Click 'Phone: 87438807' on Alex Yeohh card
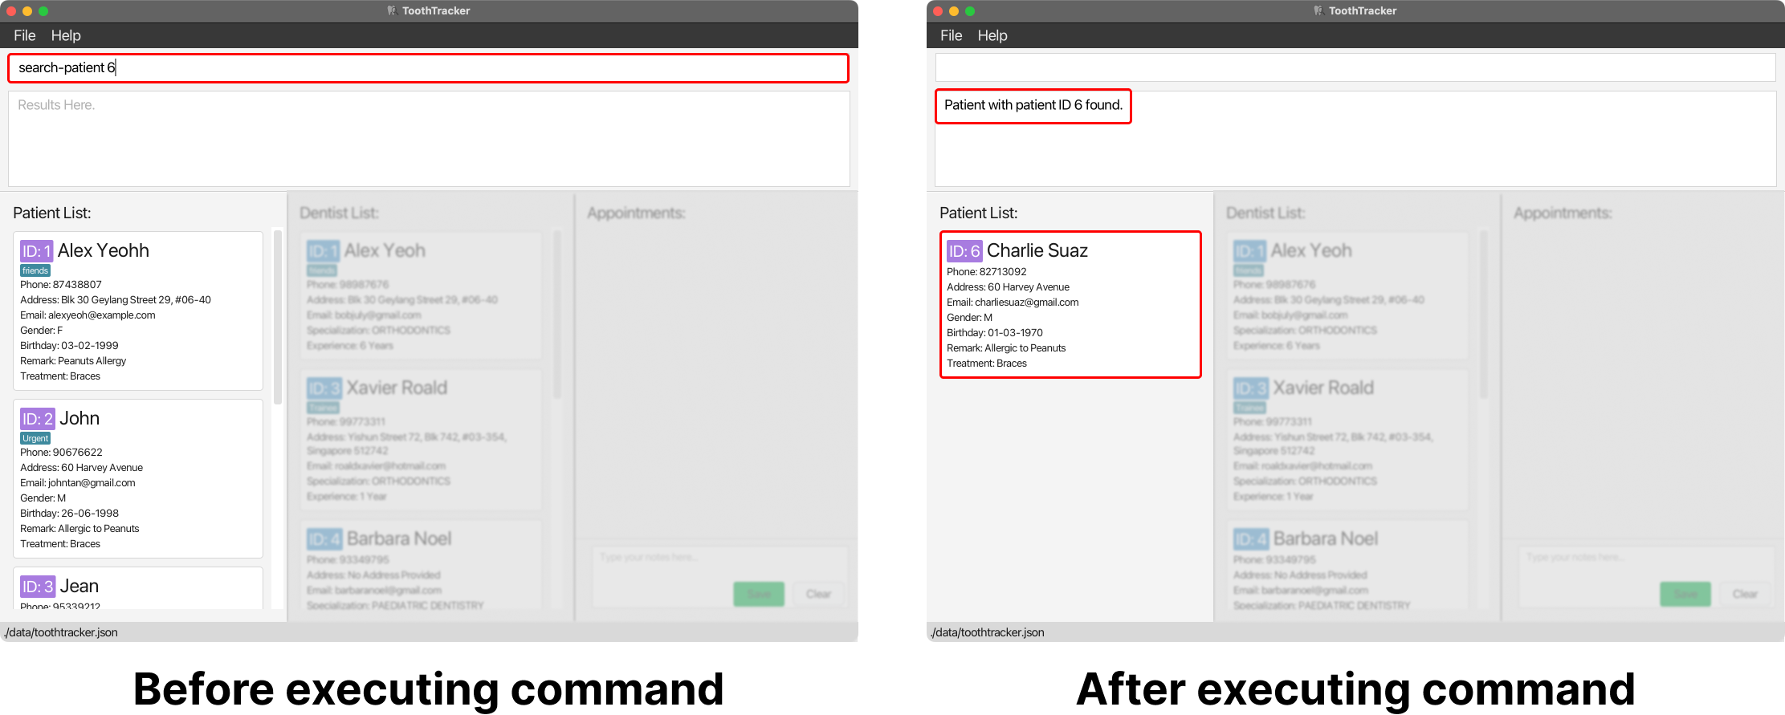Screen dimensions: 1785x715 [61, 285]
